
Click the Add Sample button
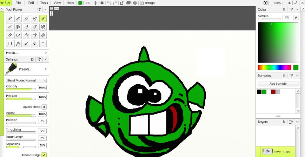pos(278,84)
